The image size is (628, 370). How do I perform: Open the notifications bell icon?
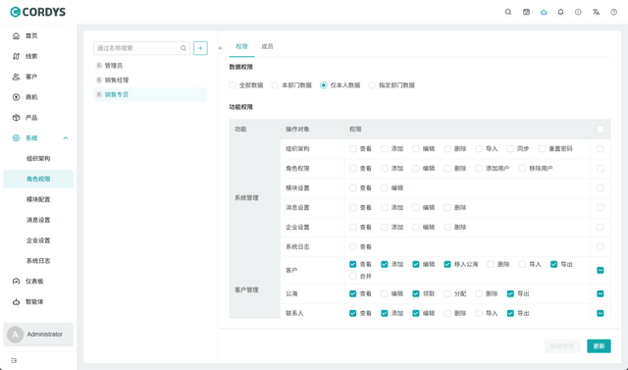point(560,12)
